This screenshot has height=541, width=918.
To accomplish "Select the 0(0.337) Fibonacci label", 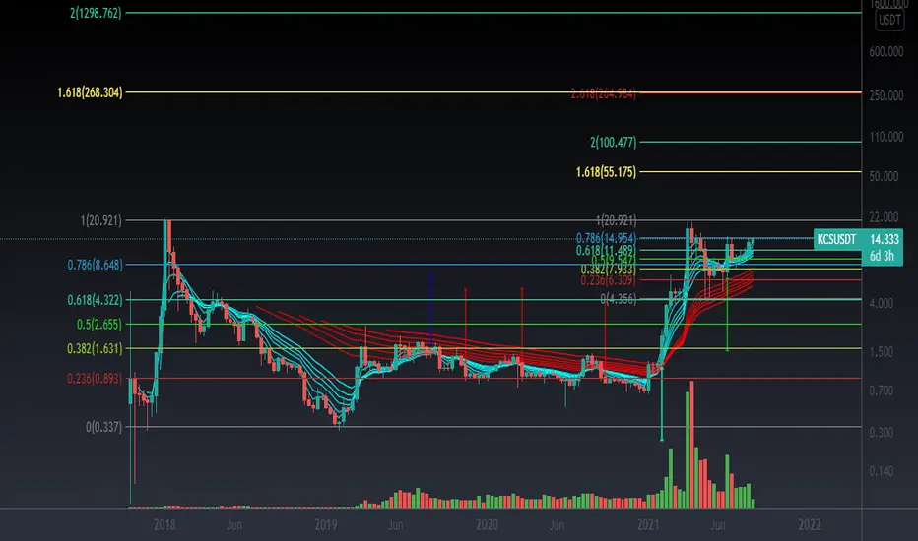I will [104, 427].
